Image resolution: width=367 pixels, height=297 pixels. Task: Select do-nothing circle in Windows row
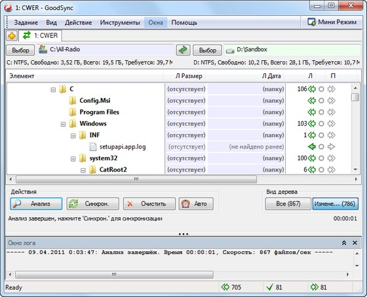(x=321, y=124)
